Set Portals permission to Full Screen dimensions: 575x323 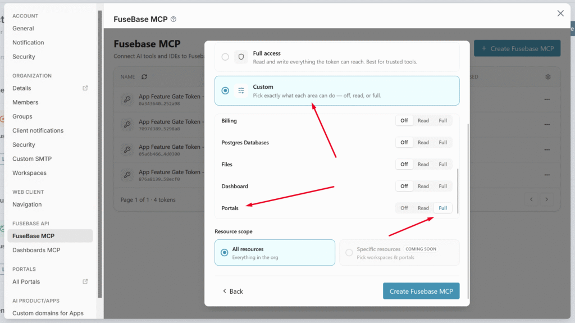[x=443, y=208]
